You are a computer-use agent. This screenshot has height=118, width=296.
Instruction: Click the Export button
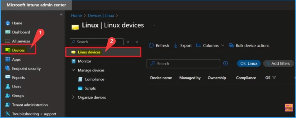[183, 45]
